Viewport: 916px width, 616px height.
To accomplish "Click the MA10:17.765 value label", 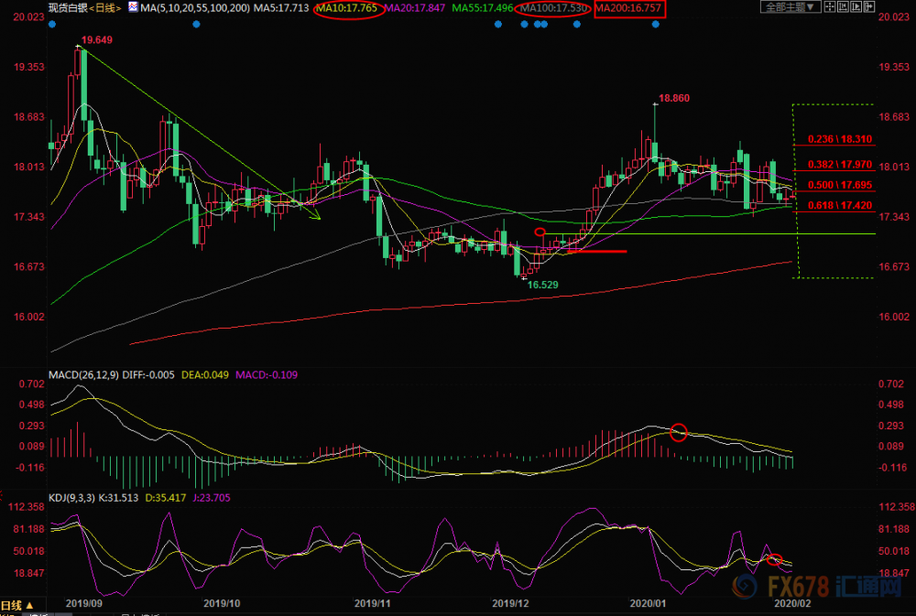I will [347, 8].
